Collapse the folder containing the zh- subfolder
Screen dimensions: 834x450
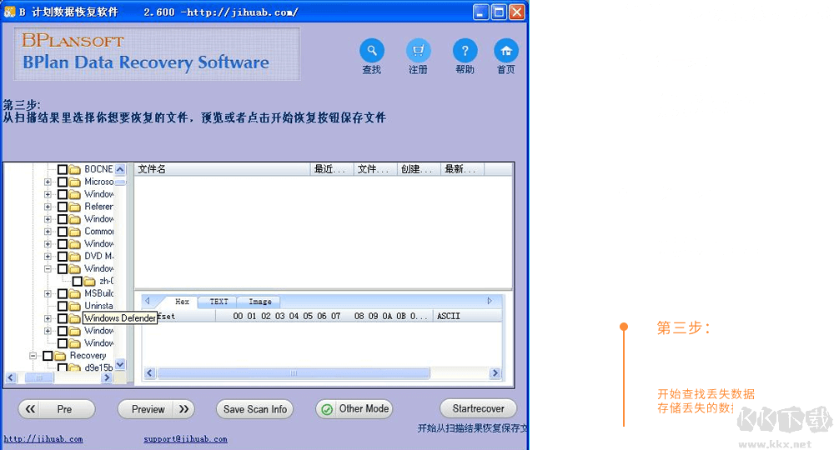pyautogui.click(x=48, y=269)
